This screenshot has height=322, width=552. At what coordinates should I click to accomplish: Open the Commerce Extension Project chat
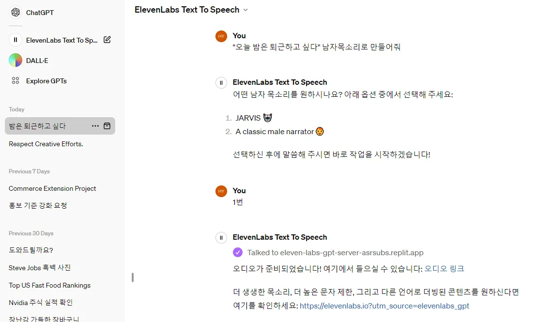[x=52, y=188]
